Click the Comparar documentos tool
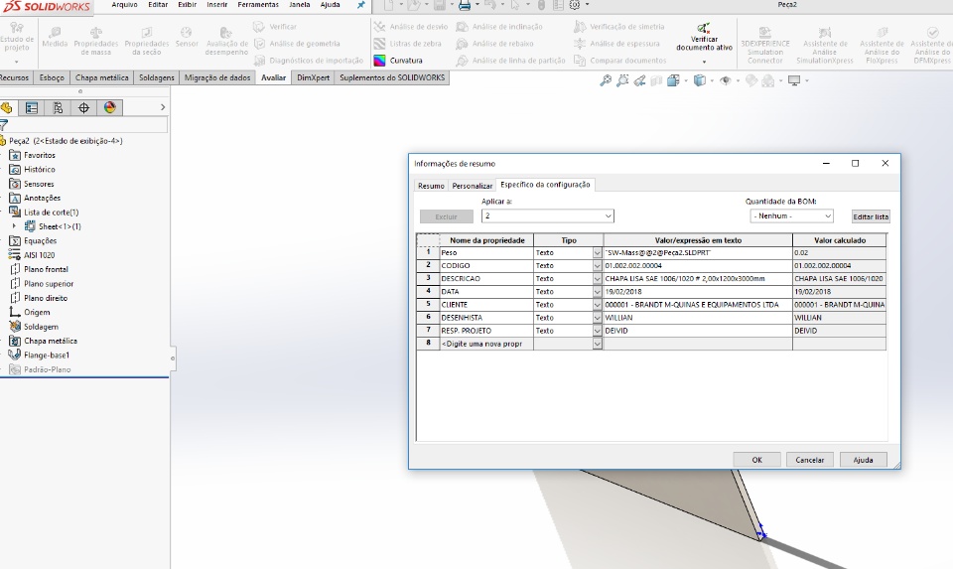The image size is (953, 569). point(619,61)
